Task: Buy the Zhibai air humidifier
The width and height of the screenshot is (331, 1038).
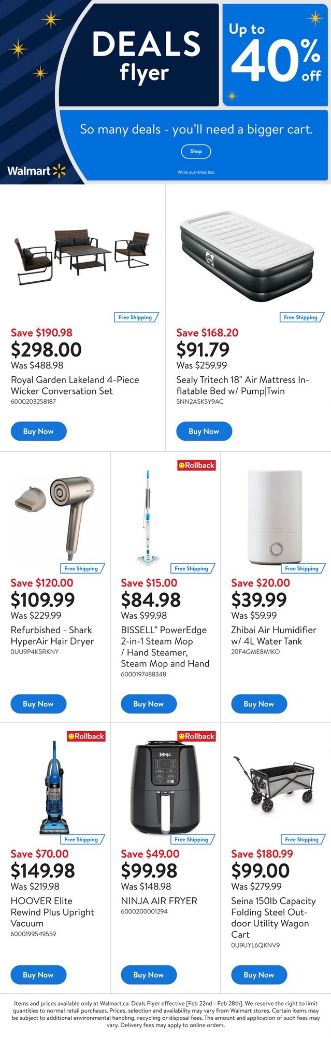Action: [x=258, y=704]
